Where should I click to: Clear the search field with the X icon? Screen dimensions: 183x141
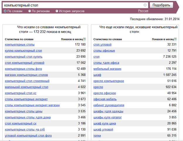coord(145,5)
